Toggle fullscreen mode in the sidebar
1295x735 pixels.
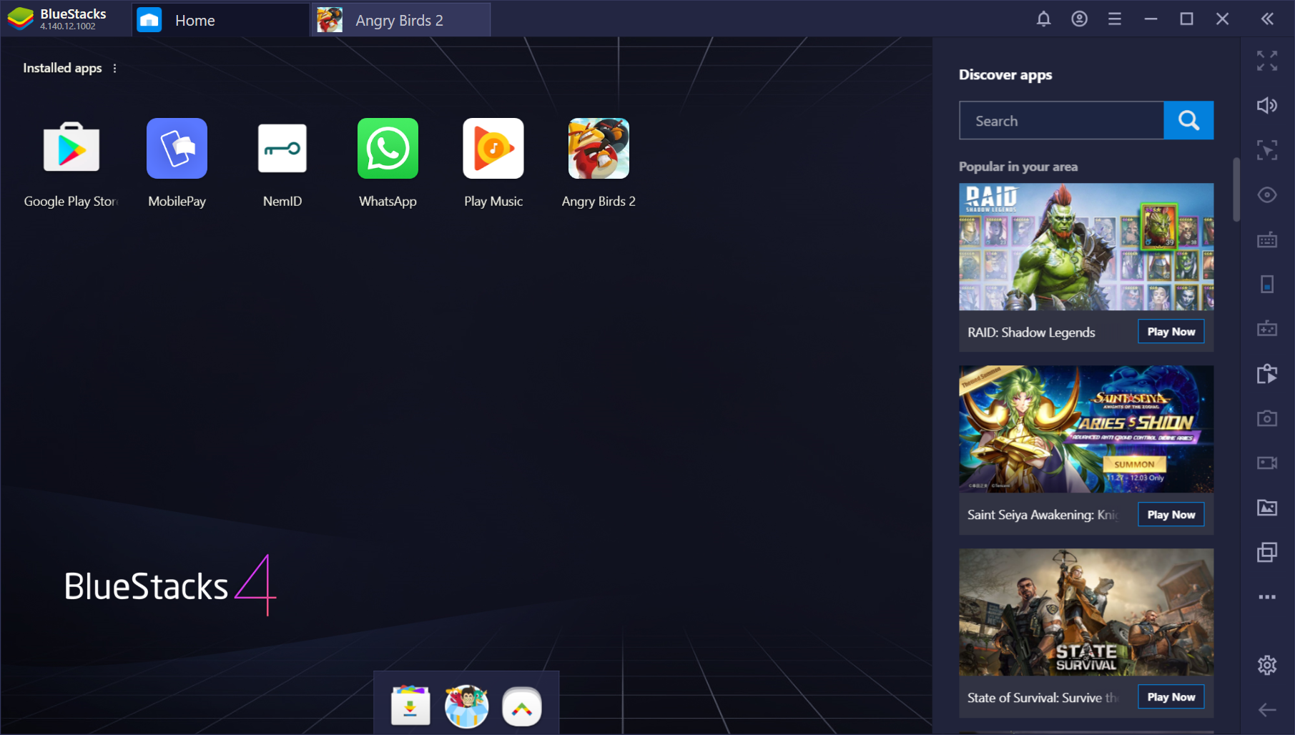point(1266,61)
